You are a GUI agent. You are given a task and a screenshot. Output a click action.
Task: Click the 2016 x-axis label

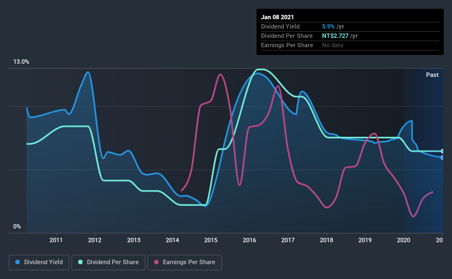(x=249, y=240)
